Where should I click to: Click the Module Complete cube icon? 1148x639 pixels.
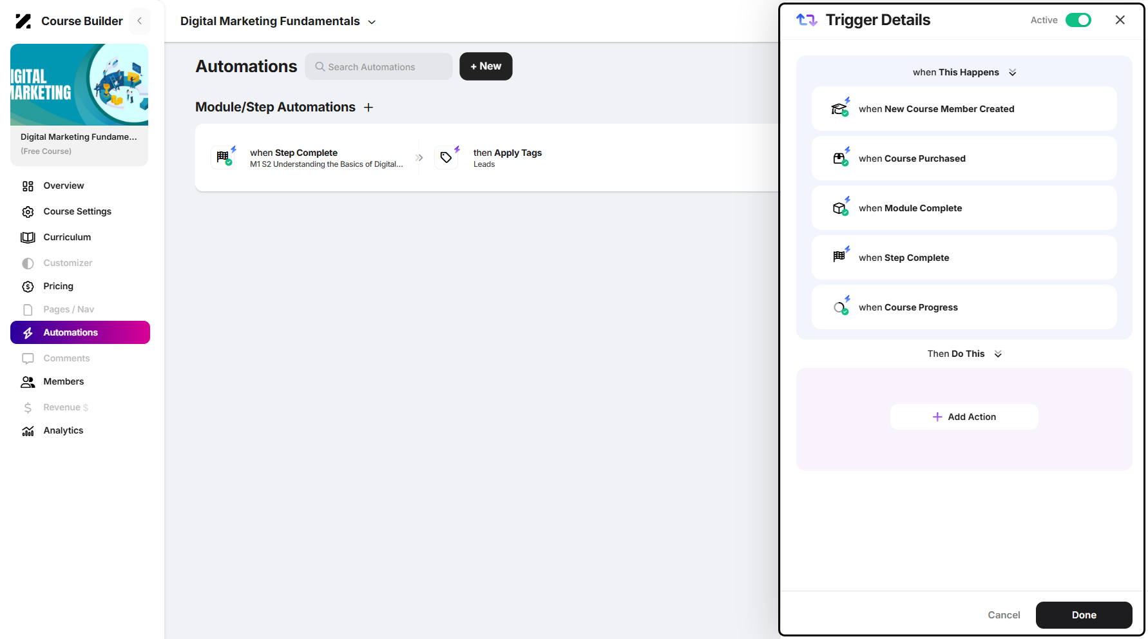[840, 208]
